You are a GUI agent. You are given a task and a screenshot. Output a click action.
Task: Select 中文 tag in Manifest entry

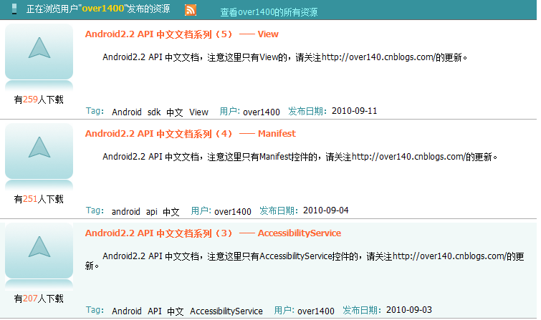click(171, 211)
